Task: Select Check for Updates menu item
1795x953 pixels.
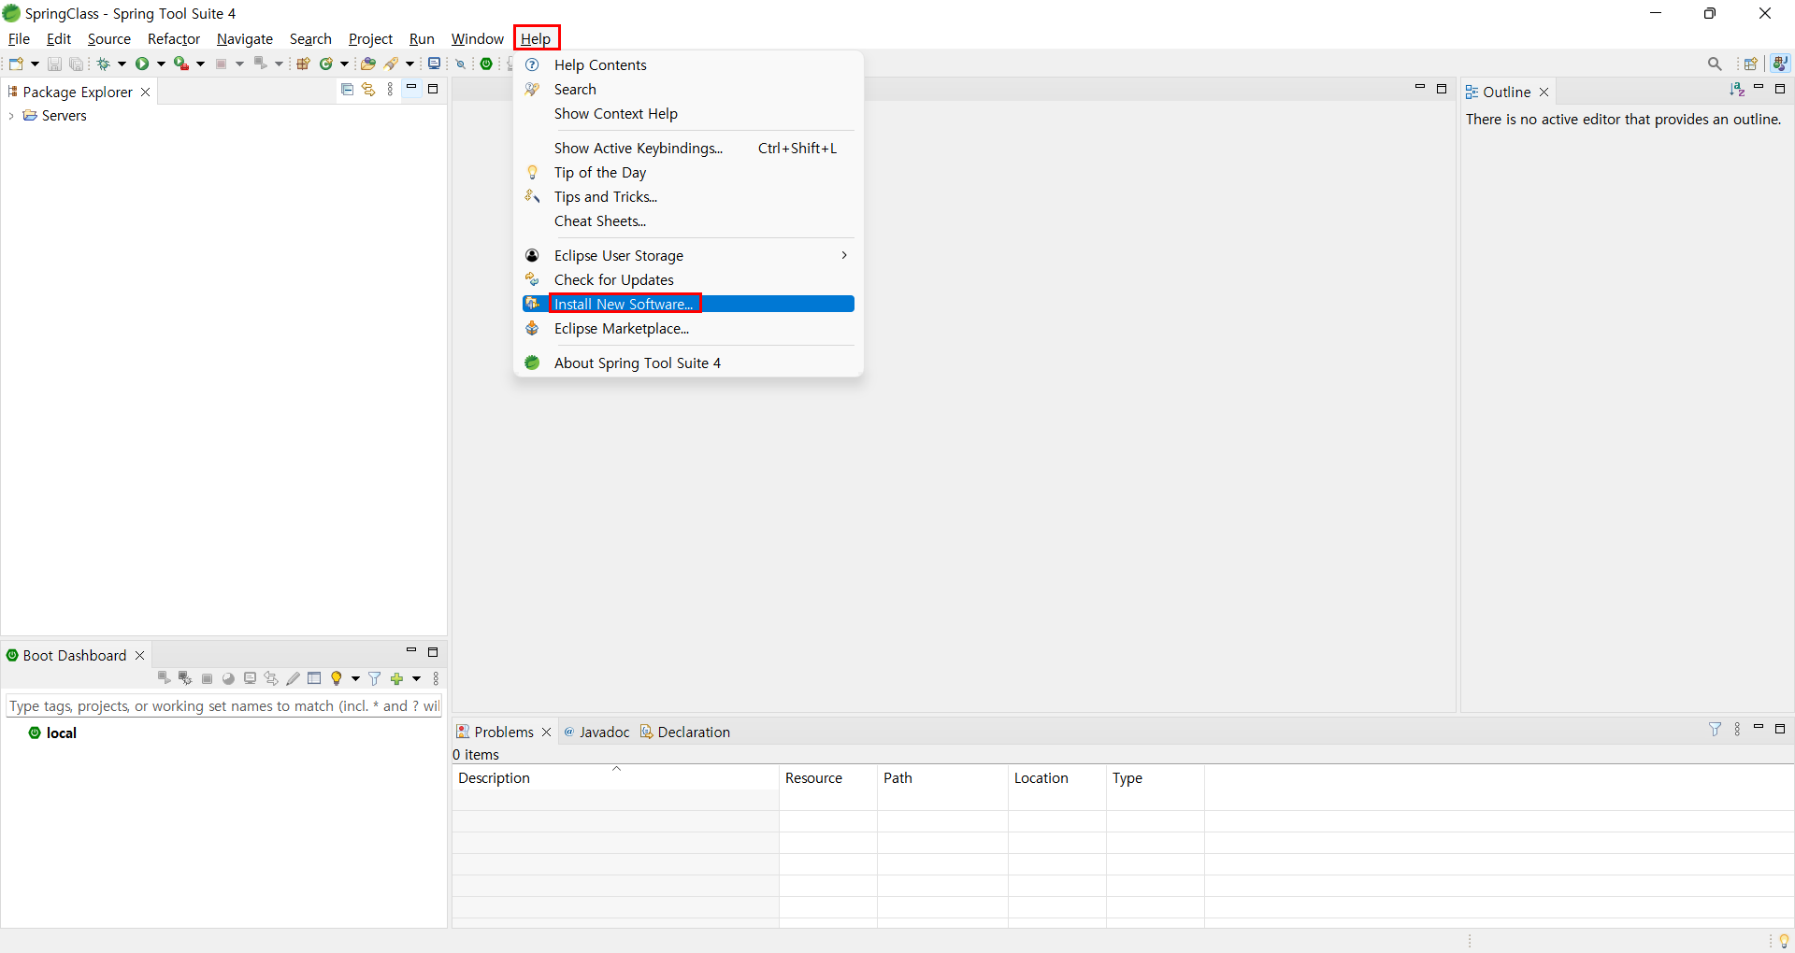Action: point(688,279)
